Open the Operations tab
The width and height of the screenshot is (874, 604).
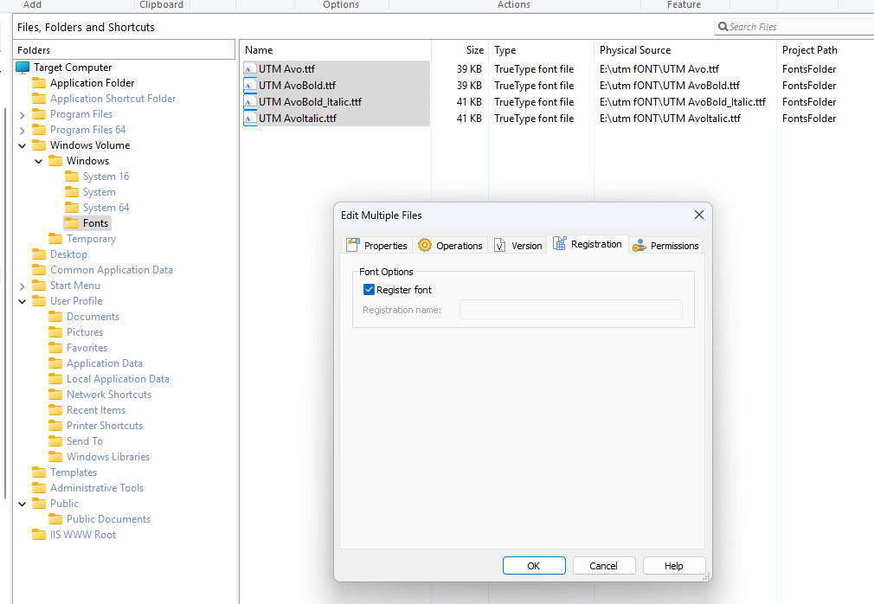click(459, 246)
